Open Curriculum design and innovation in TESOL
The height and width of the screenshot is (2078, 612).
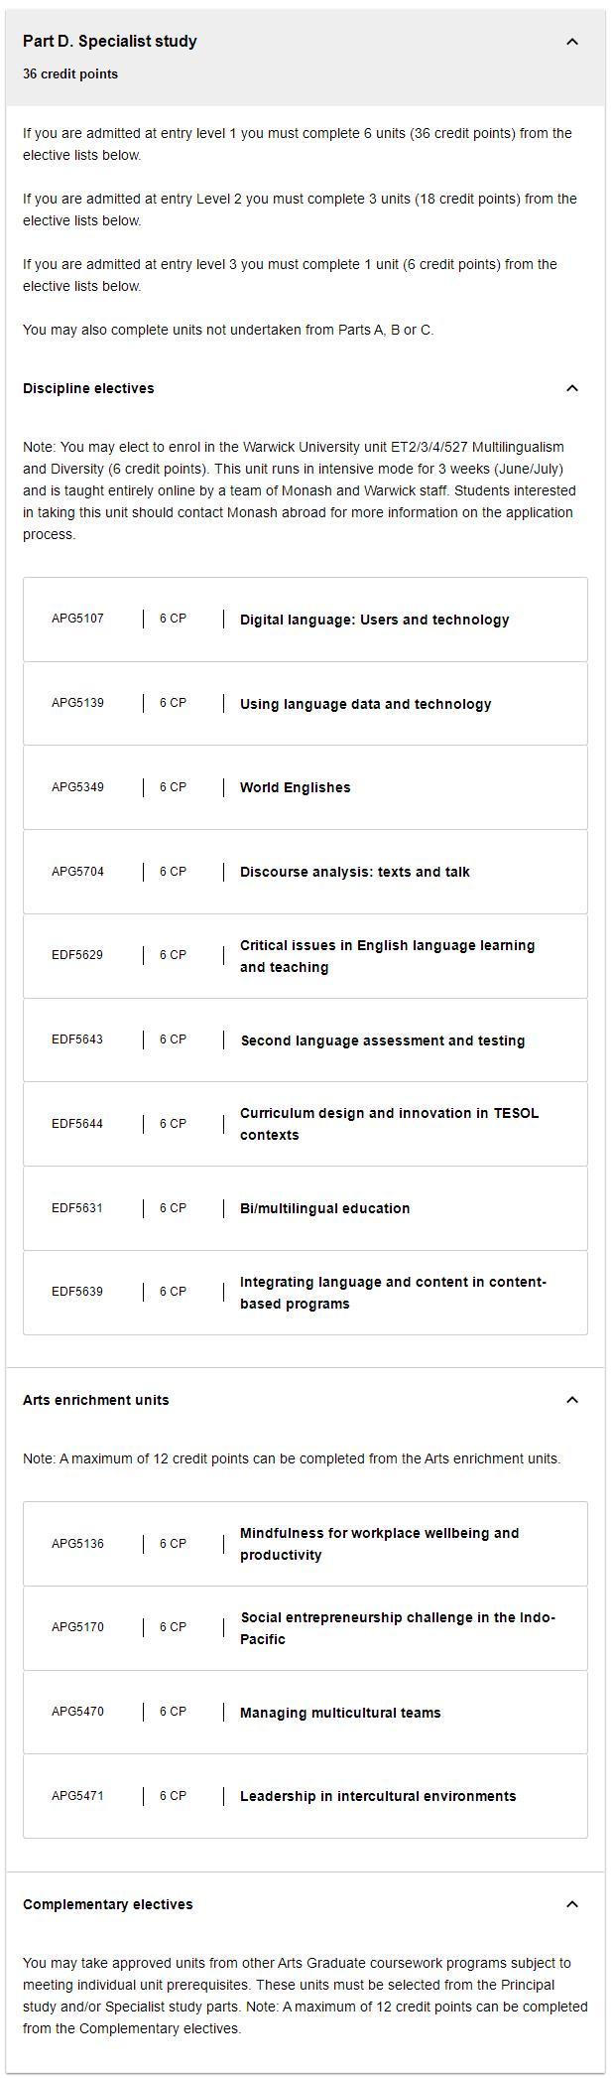coord(389,1124)
